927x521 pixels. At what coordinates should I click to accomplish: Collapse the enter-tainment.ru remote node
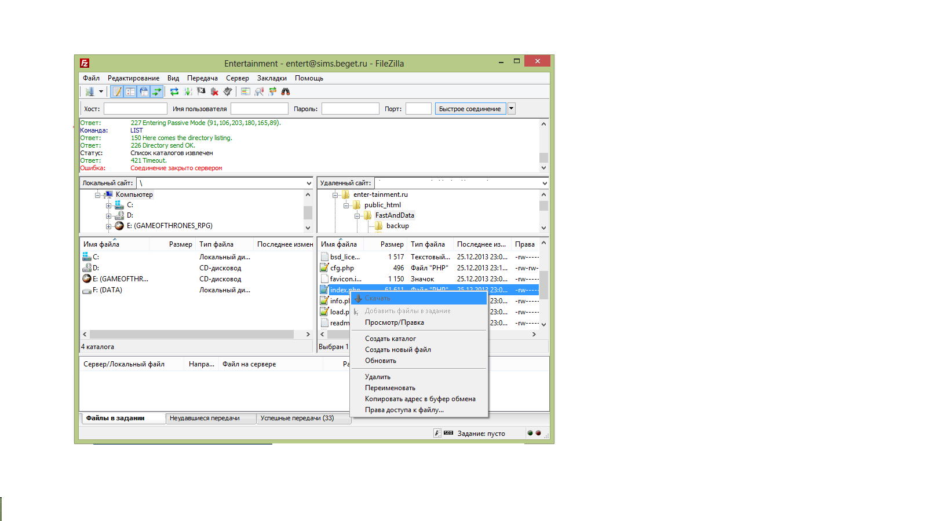(335, 195)
